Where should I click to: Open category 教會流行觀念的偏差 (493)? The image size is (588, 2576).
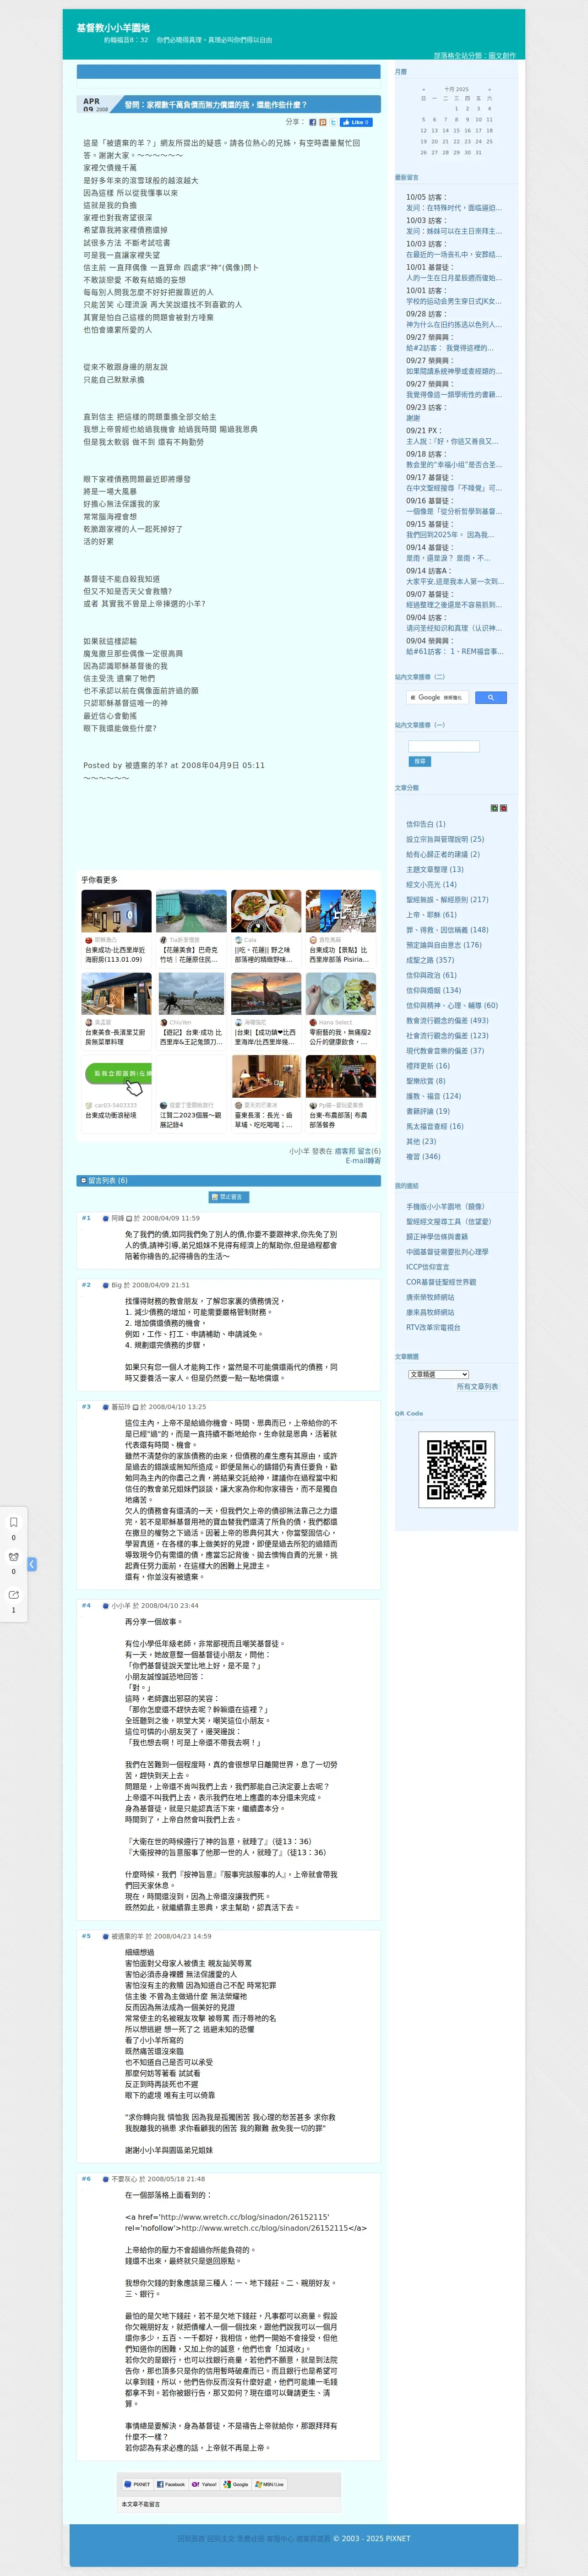point(447,1020)
